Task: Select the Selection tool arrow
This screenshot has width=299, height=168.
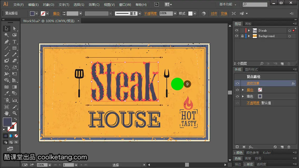Action: tap(7, 29)
